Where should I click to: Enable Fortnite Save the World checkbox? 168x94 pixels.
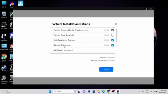[x=113, y=35]
